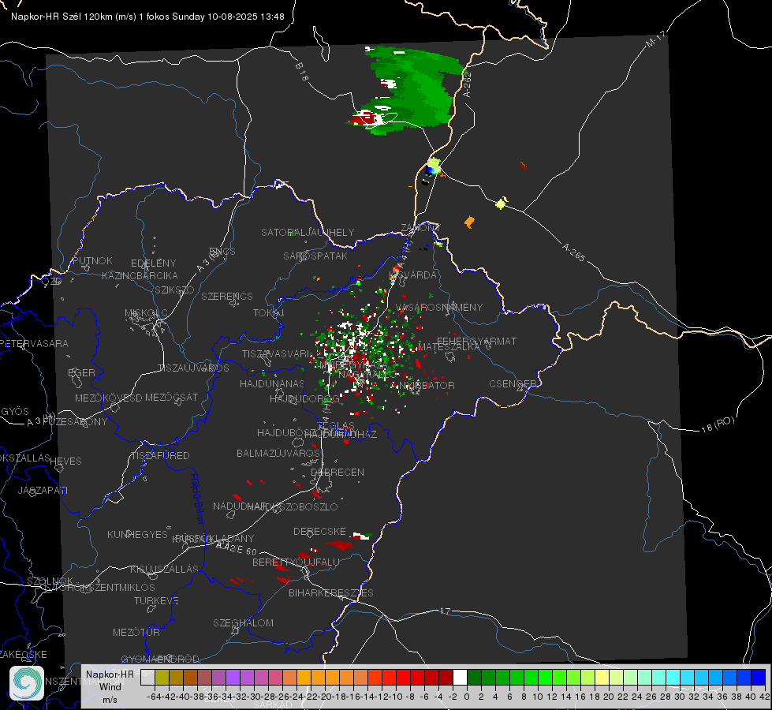772x710 pixels.
Task: Click the dark blue swatch between 40 and 42
Action: pos(759,677)
